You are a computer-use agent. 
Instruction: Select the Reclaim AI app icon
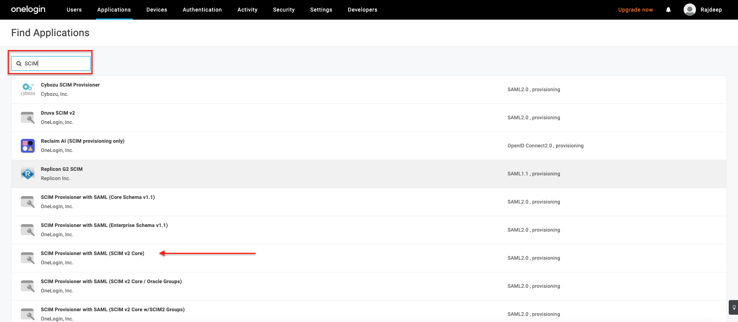click(x=28, y=146)
